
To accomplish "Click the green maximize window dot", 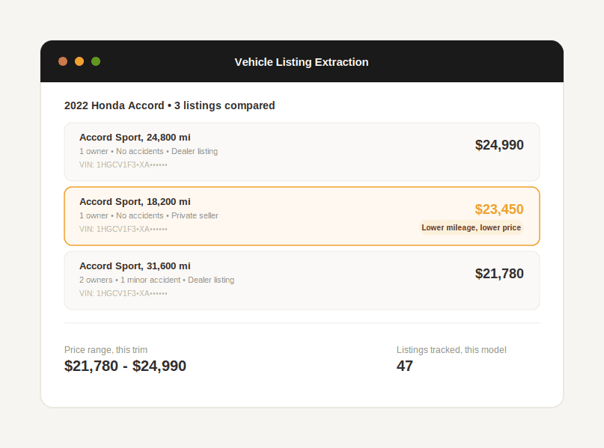I will pos(96,61).
